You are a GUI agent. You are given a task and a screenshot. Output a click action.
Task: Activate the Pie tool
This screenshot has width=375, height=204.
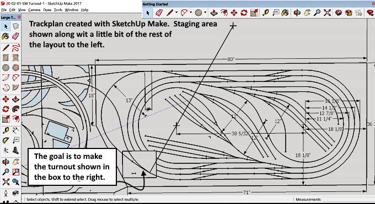tap(15, 87)
